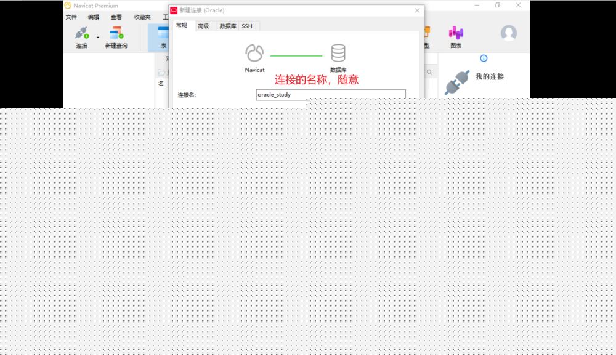Open New Query (新建查询) from toolbar

(116, 33)
